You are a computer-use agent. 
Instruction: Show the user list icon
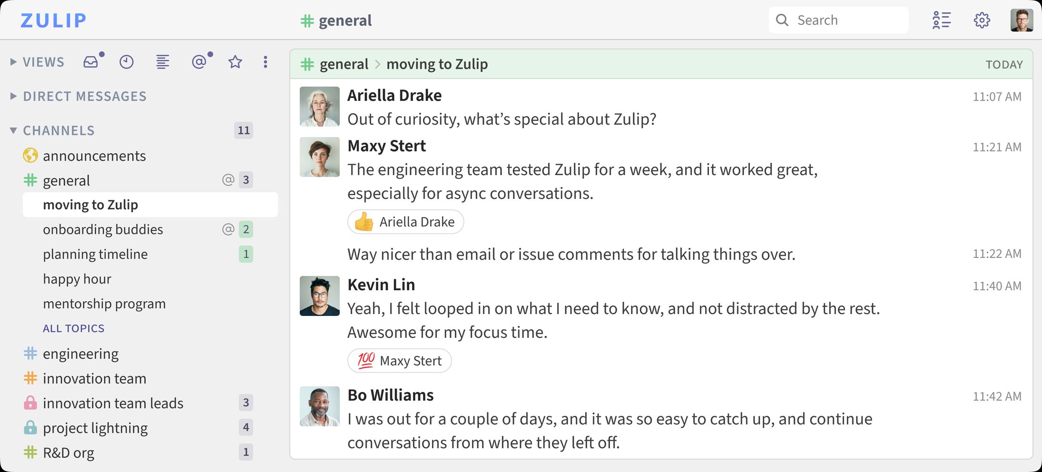941,20
